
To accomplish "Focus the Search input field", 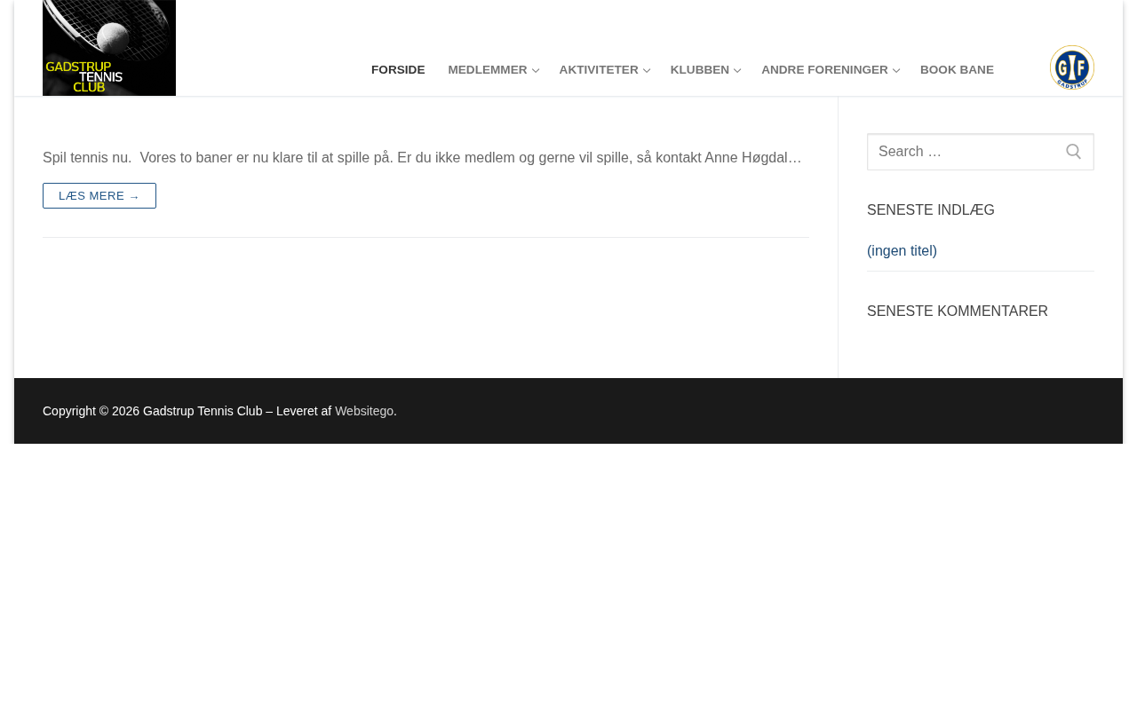I will pos(981,152).
